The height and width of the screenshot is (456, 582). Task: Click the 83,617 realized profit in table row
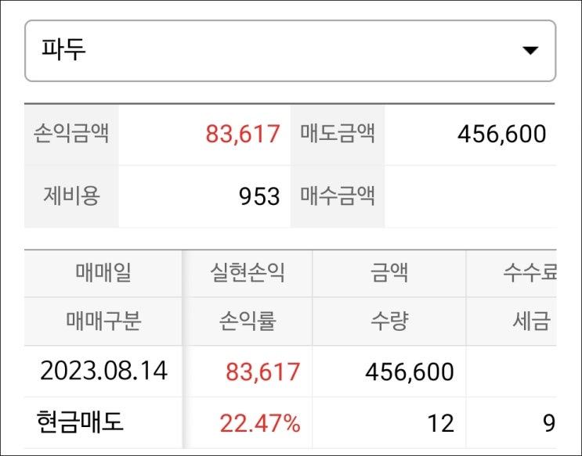[262, 372]
